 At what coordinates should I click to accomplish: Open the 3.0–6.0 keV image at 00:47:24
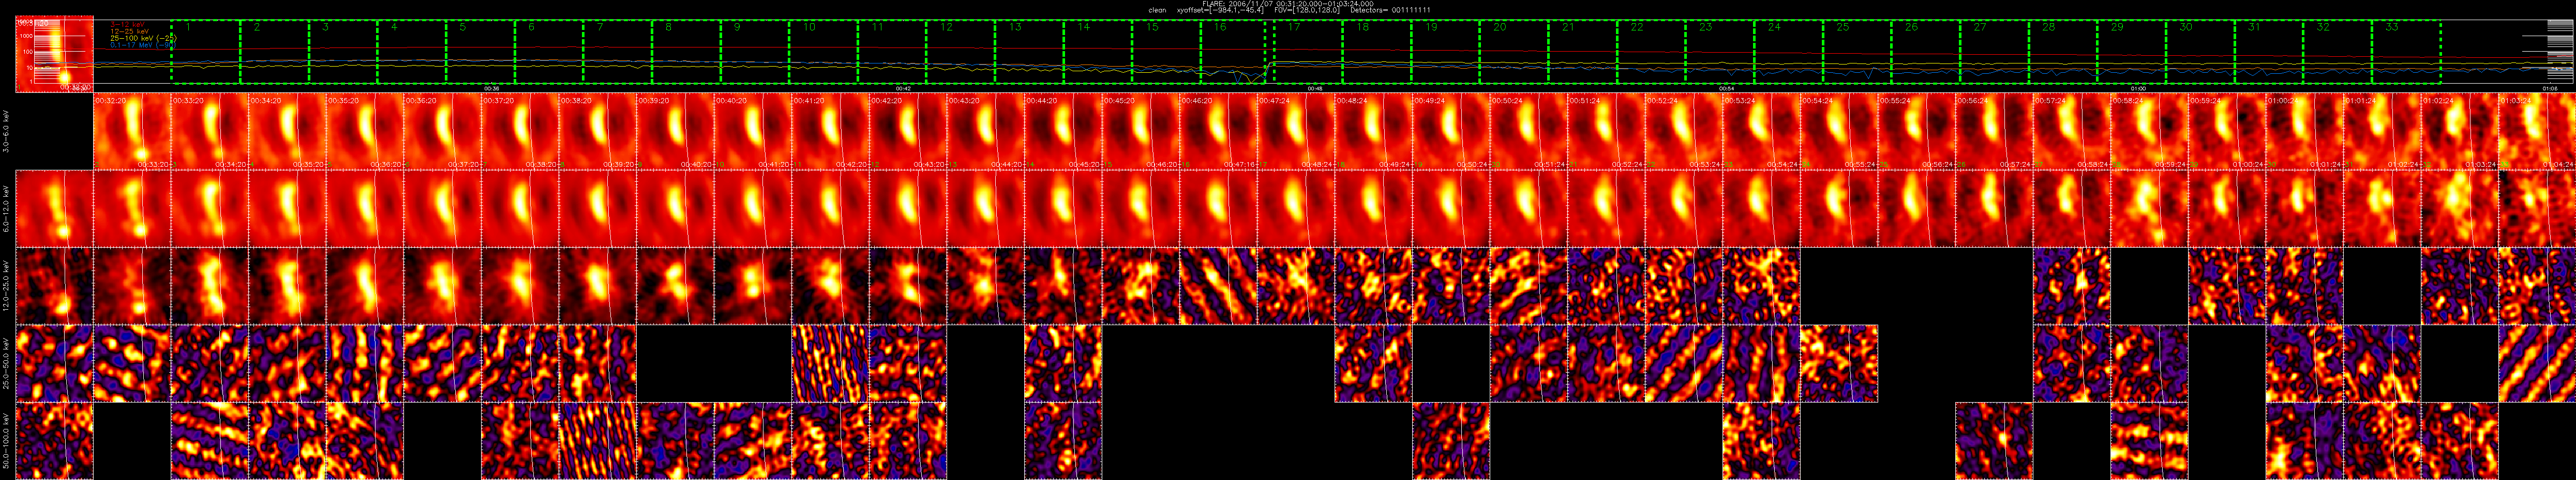coord(1295,131)
